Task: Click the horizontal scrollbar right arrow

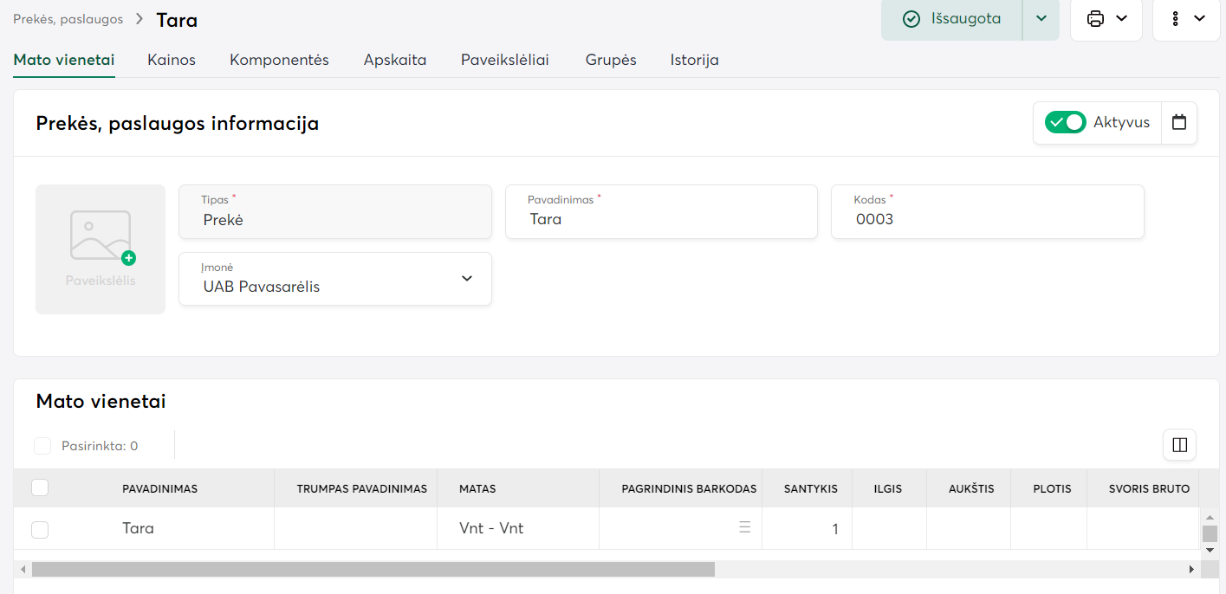Action: click(x=1191, y=569)
